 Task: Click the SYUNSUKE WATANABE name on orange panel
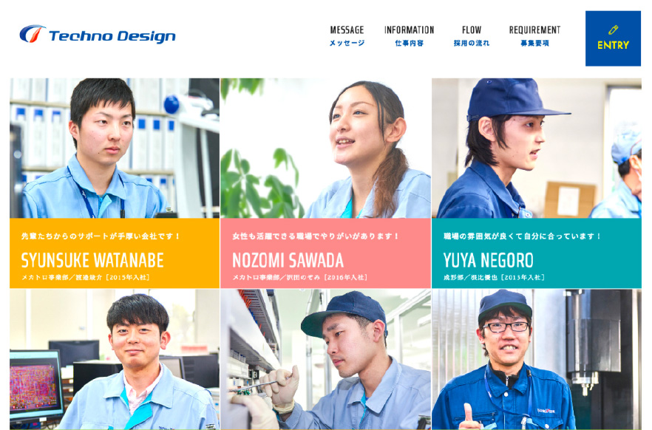[x=92, y=261]
